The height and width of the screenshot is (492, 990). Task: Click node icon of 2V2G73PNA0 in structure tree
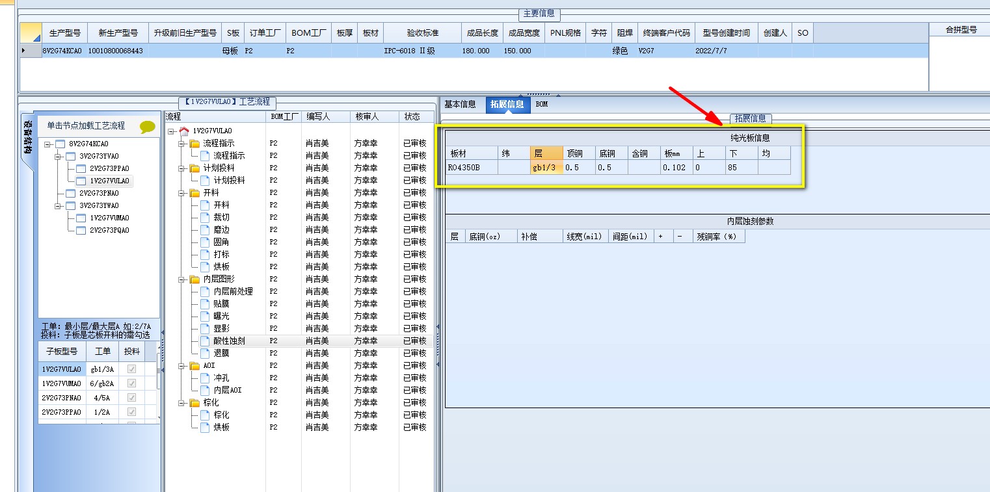coord(71,193)
